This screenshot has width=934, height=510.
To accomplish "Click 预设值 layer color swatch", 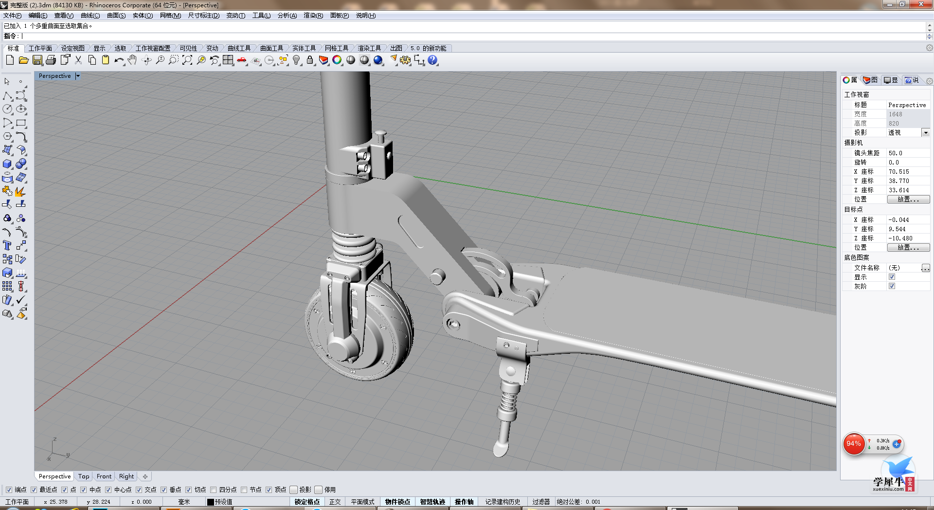I will click(x=211, y=502).
